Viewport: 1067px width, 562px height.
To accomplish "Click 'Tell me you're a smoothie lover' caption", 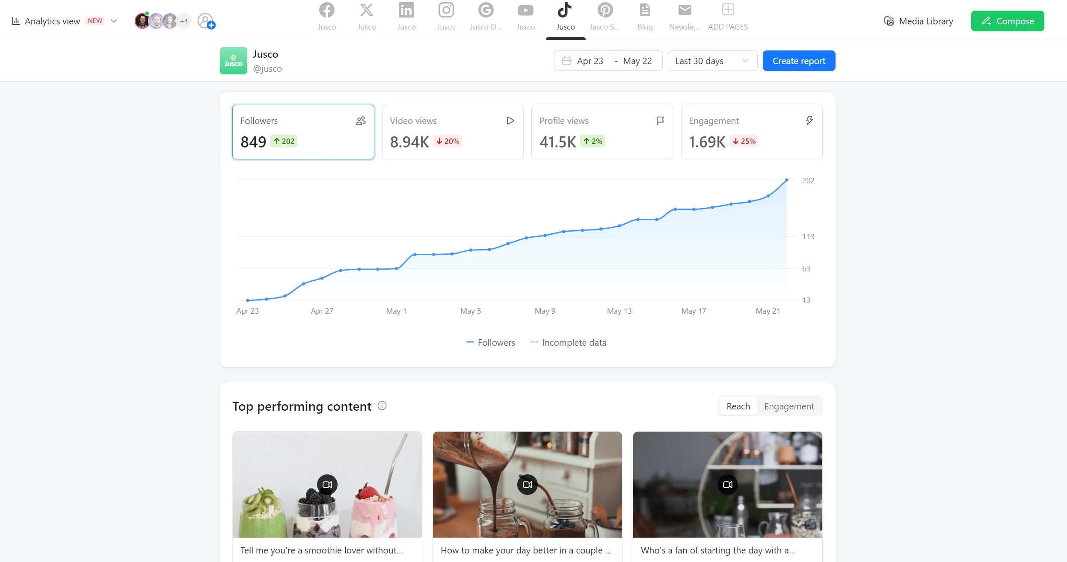I will [321, 550].
